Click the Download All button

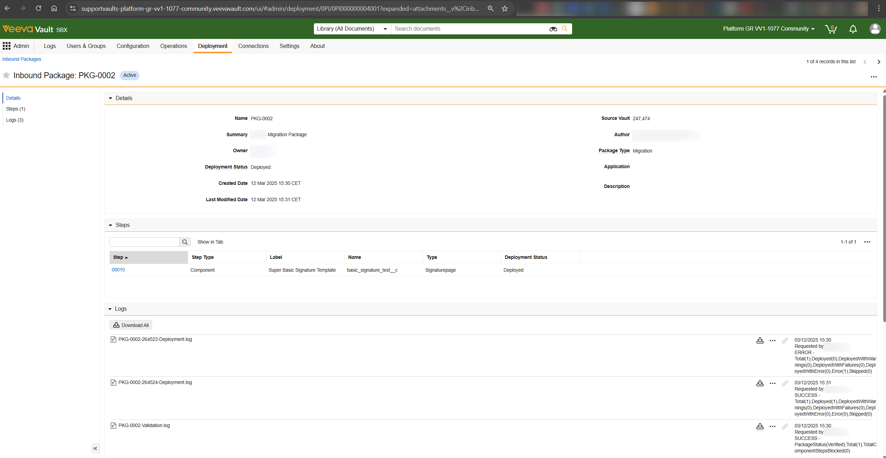click(x=131, y=325)
